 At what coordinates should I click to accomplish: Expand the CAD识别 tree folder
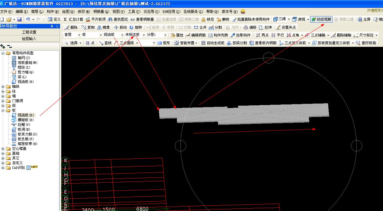(3, 168)
